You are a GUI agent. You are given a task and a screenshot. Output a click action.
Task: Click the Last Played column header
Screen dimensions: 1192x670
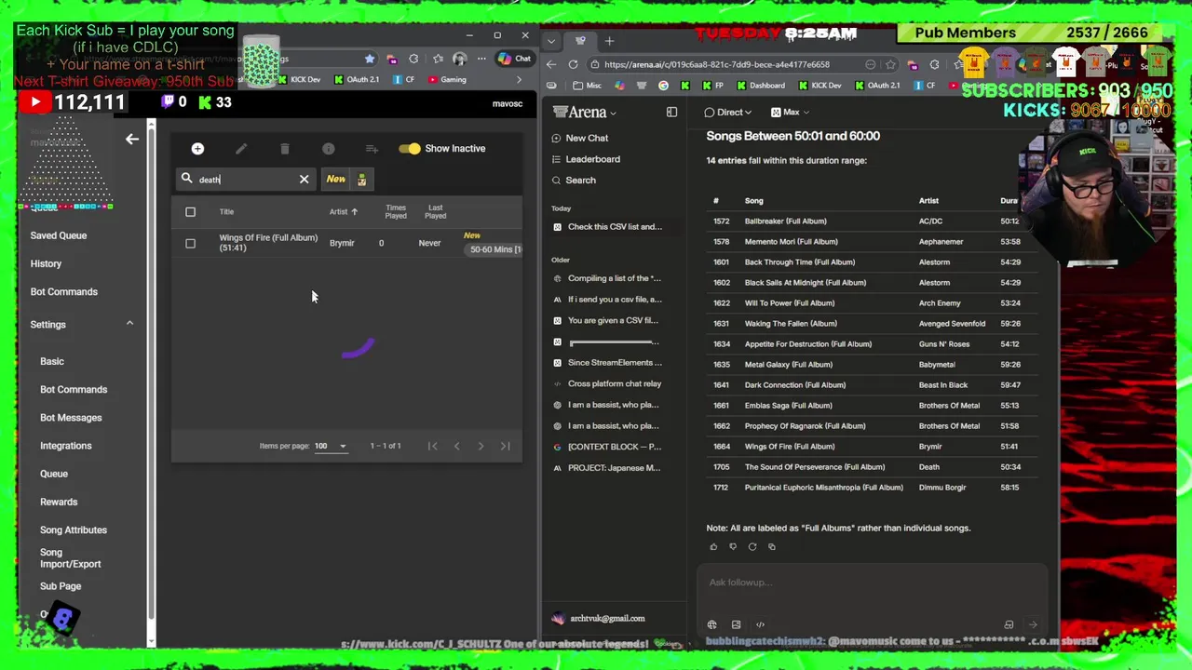435,212
